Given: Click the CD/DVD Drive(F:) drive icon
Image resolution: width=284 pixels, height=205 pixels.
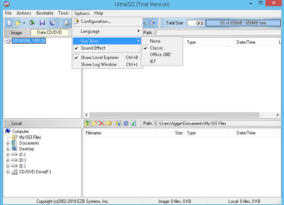Looking at the screenshot, I should click(x=15, y=172).
